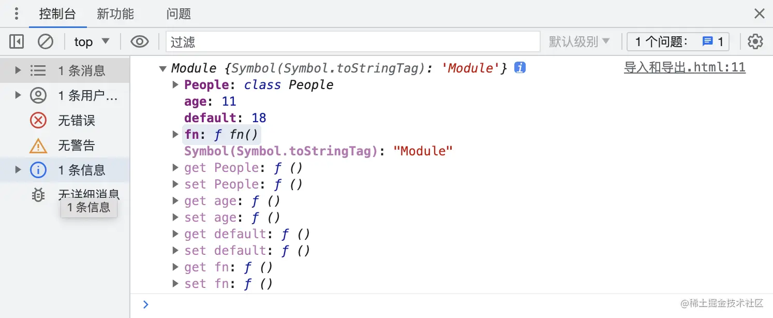
Task: Open the 默认级别 log level dropdown
Action: coord(579,41)
